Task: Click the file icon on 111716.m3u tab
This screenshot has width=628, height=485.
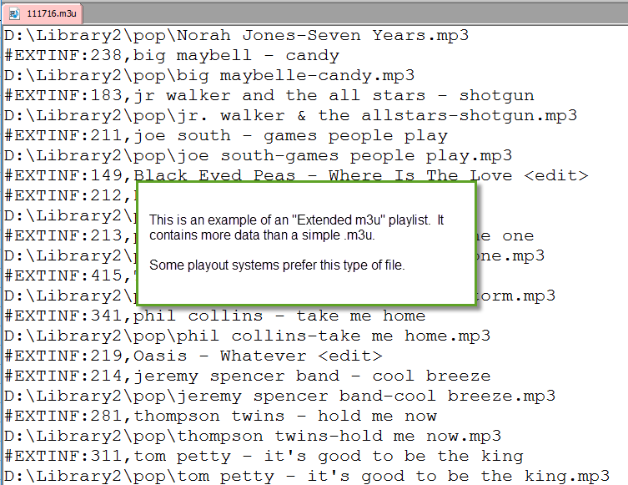Action: pos(14,14)
